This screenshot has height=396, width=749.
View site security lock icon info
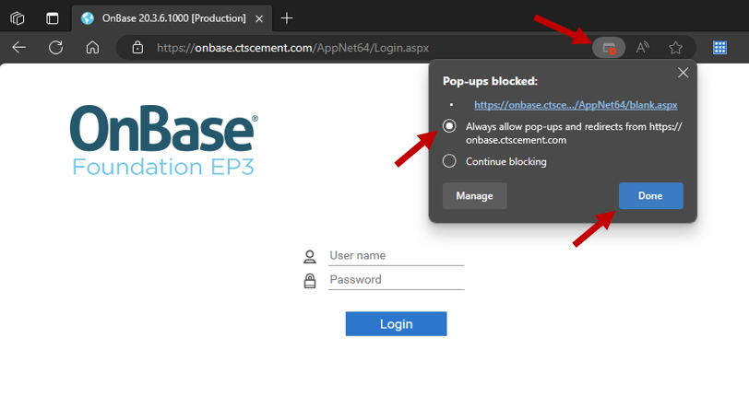(137, 47)
